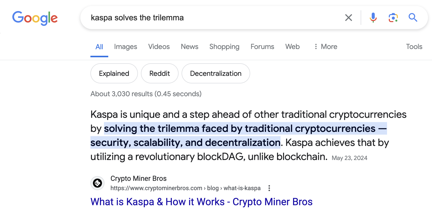Apply the Reddit filter chip

[159, 73]
